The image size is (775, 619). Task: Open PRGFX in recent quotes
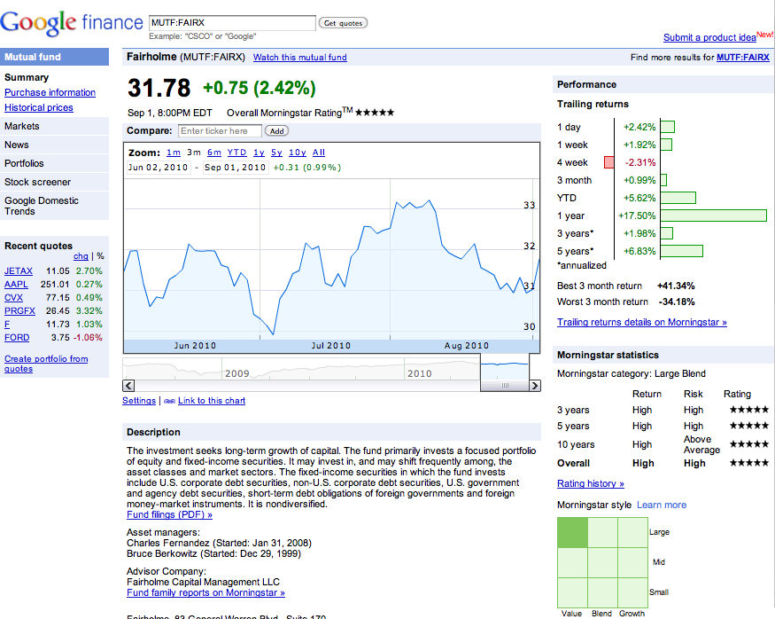pos(19,311)
